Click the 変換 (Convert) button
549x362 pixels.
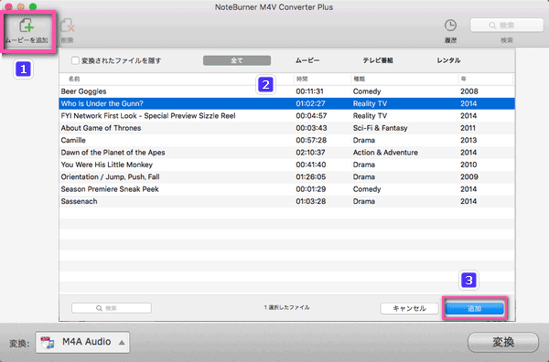coord(503,342)
